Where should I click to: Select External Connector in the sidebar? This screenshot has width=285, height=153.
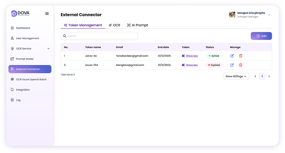[x=30, y=69]
